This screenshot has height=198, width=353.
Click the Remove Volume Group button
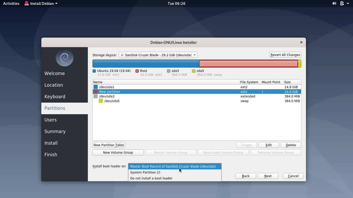pyautogui.click(x=276, y=153)
